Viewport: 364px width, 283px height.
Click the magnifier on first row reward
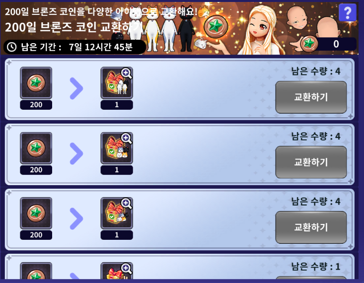[x=126, y=73]
